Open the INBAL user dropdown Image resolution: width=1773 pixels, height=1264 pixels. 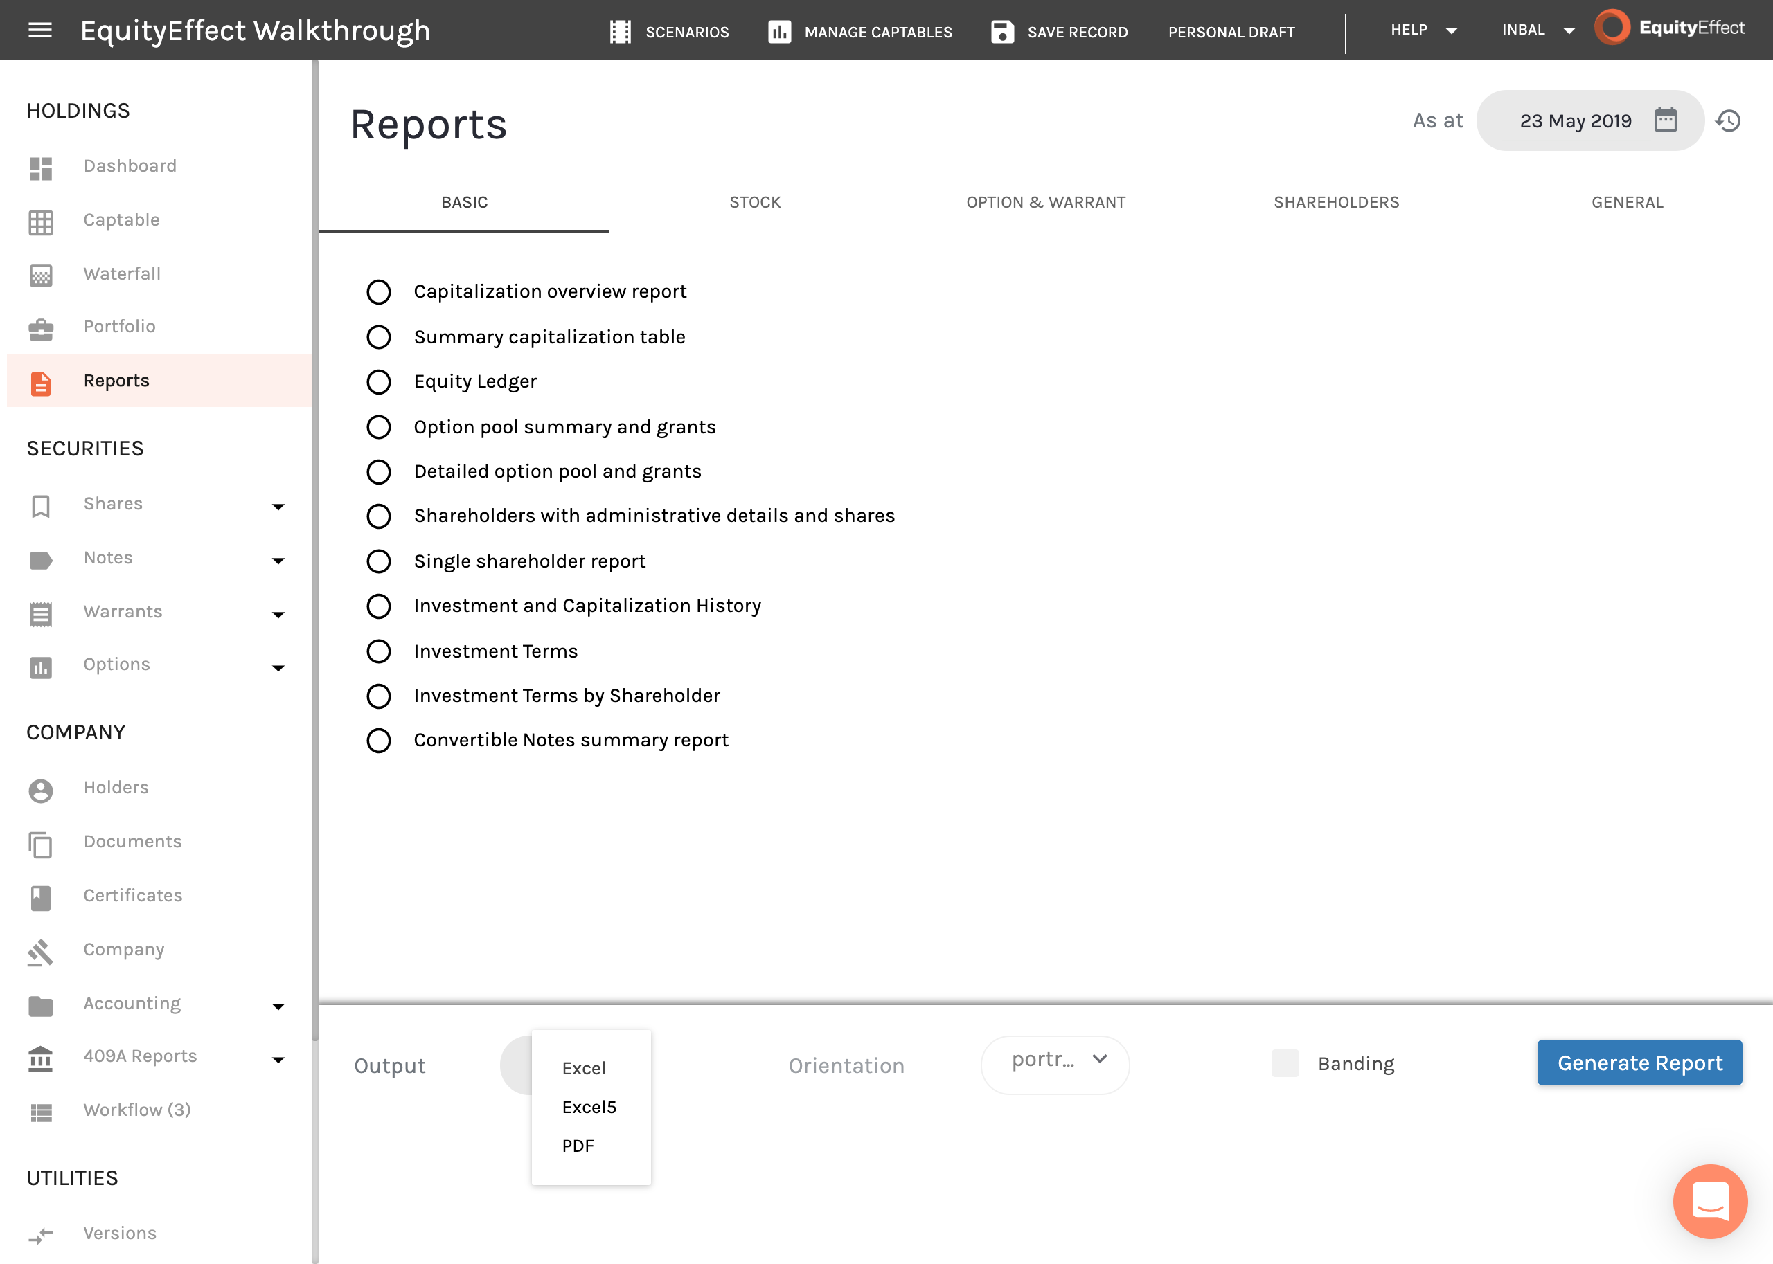[x=1538, y=30]
